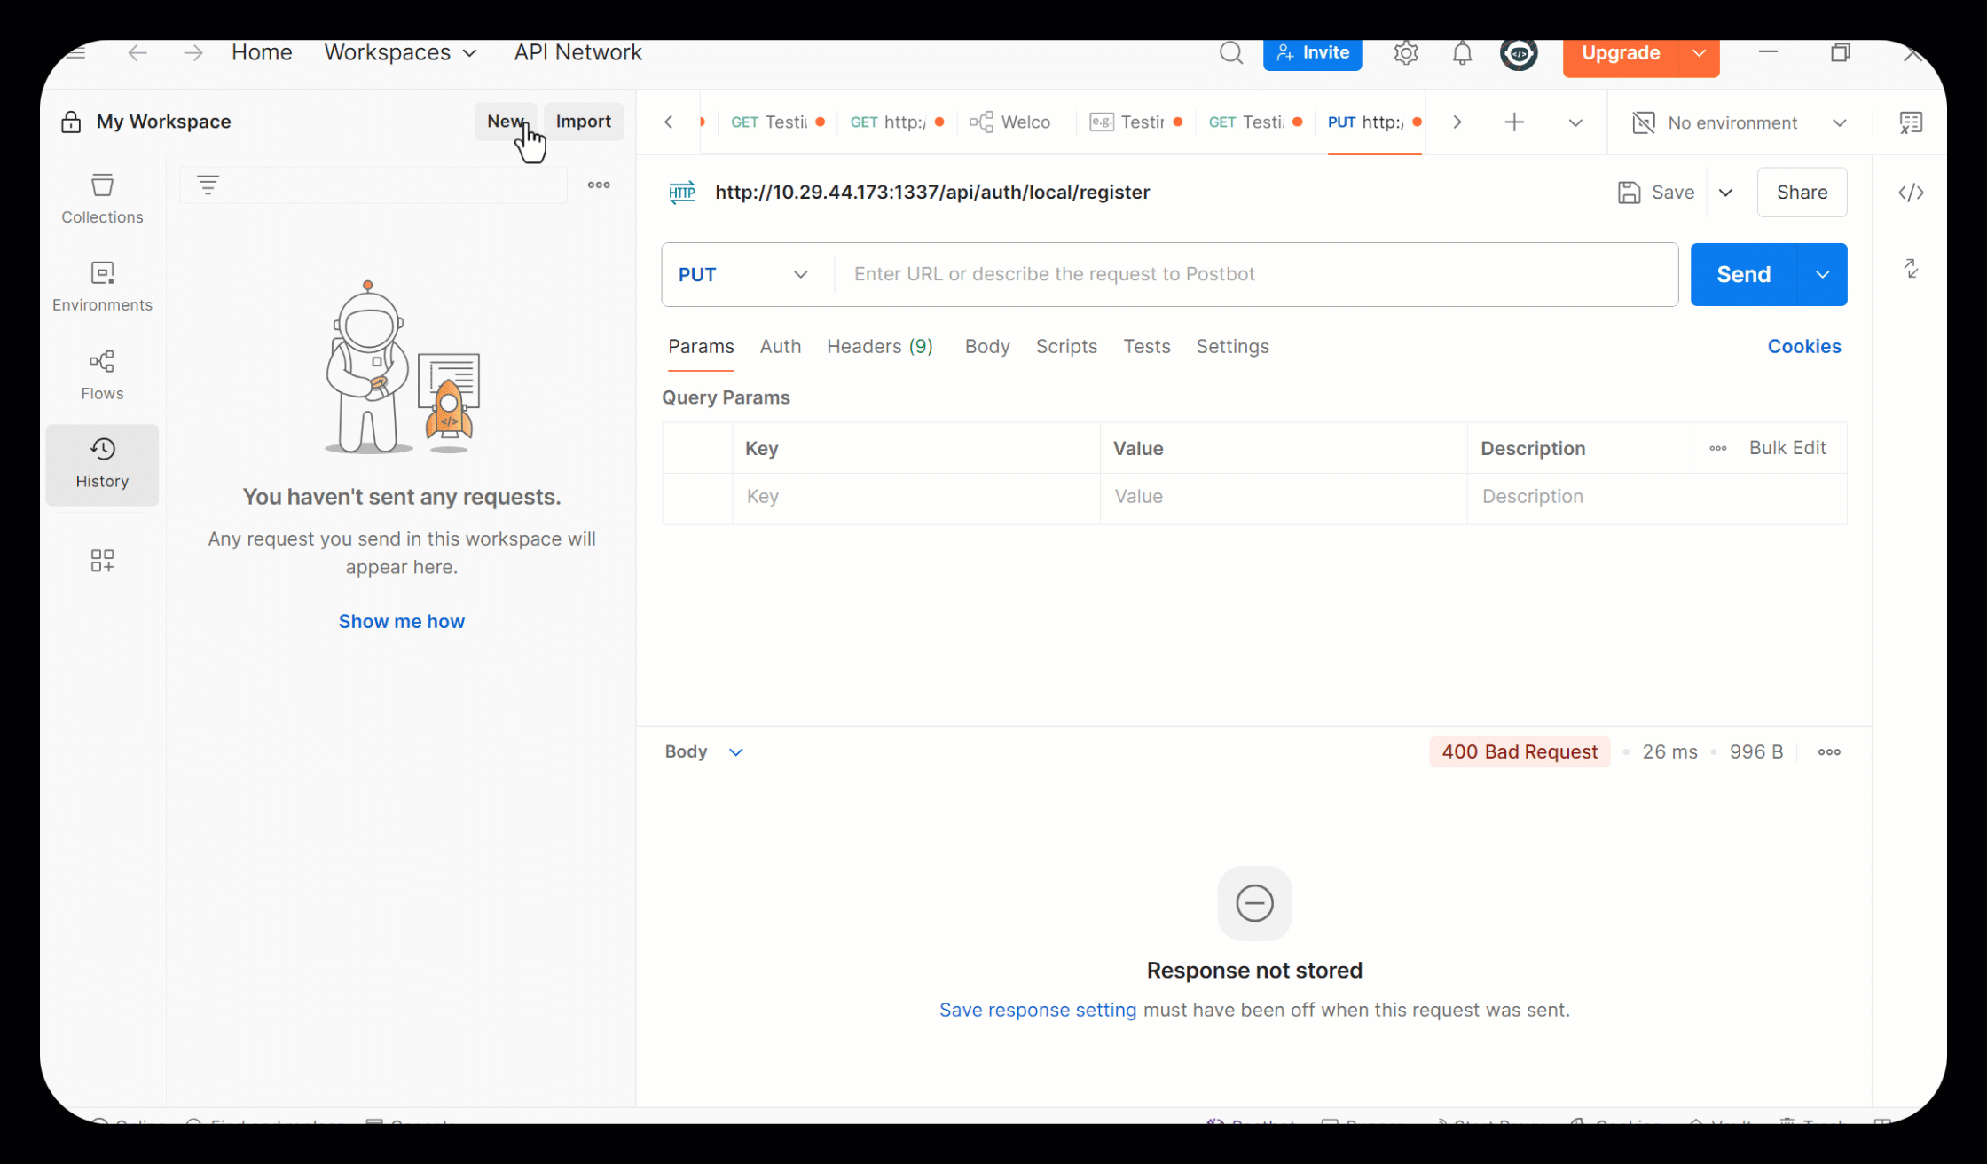Click the Upgrade button

coord(1620,53)
